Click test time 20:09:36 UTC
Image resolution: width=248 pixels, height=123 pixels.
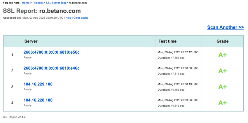tap(178, 100)
